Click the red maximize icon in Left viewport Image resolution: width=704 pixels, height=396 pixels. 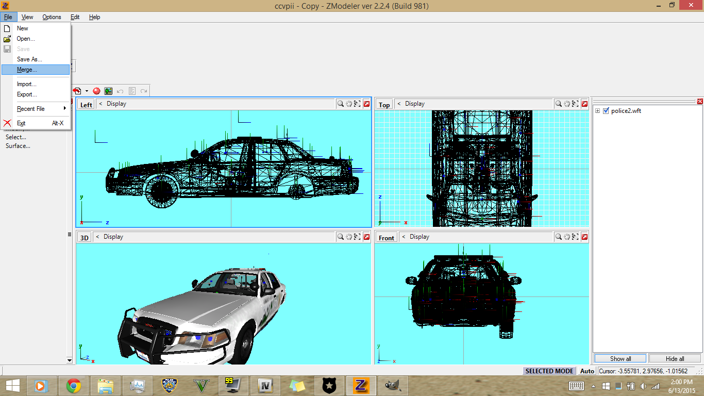tap(366, 104)
